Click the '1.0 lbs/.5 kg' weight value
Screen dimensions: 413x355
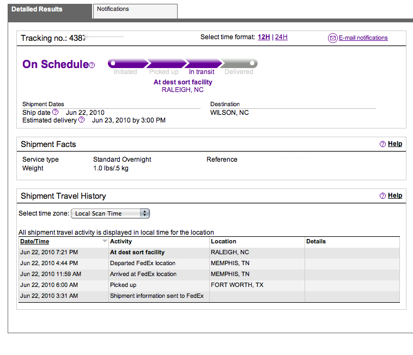point(111,168)
